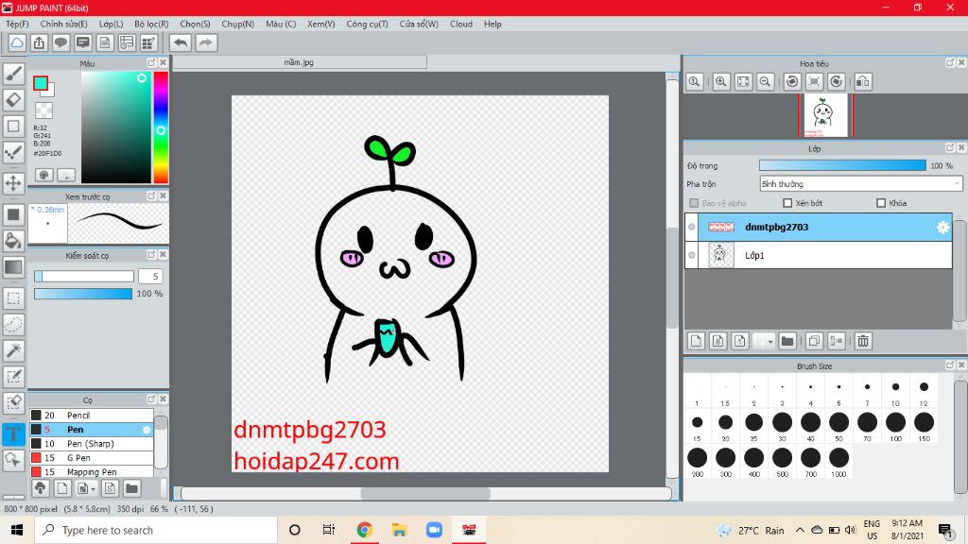Toggle visibility of dnmtpbg2703 layer
This screenshot has width=968, height=544.
[x=691, y=227]
